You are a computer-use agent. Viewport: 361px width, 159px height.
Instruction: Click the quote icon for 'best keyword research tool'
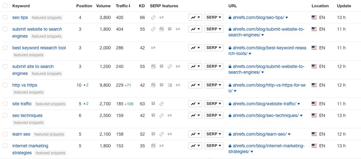153,48
